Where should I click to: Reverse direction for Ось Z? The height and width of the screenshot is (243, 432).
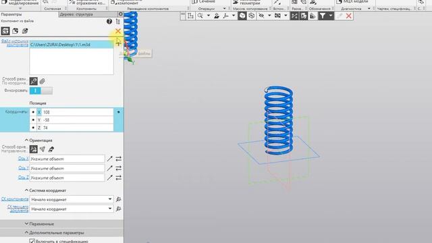coord(119,178)
